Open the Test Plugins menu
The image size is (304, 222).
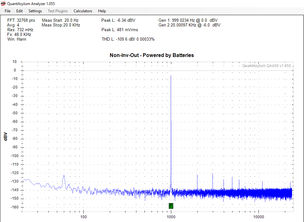(58, 11)
